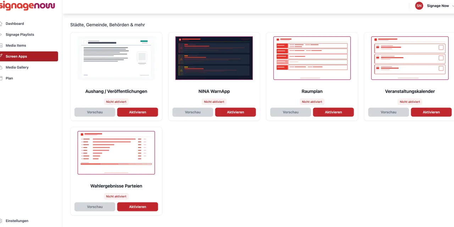This screenshot has height=227, width=454.
Task: Select the Screen Apps menu item
Action: coord(29,56)
